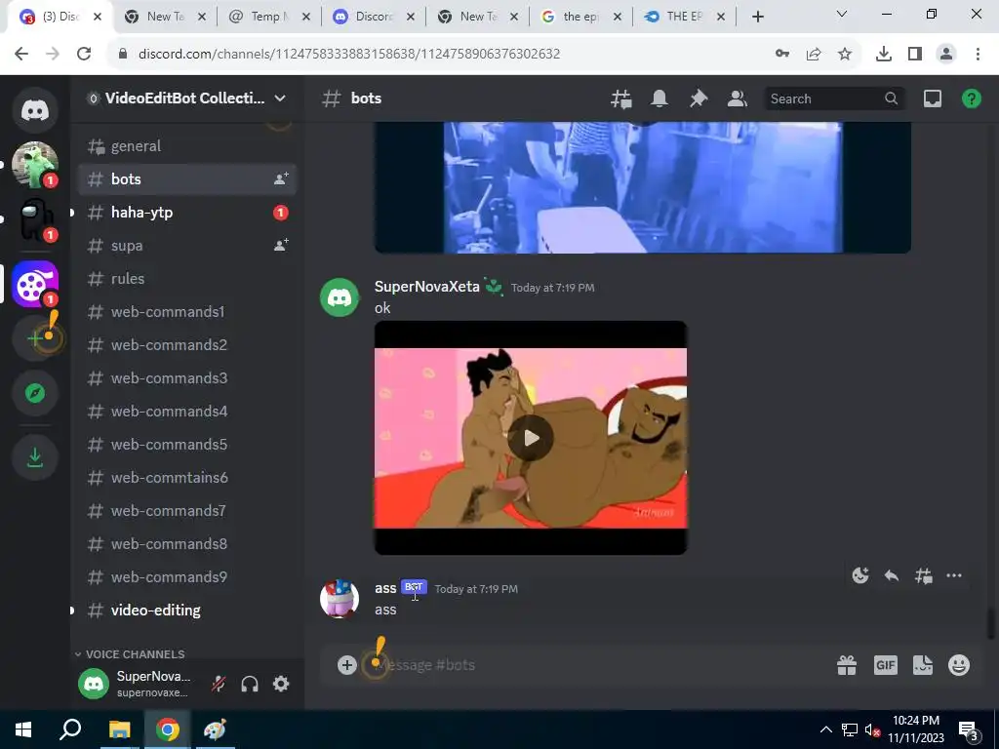The height and width of the screenshot is (749, 999).
Task: Click the attach file plus button
Action: click(347, 665)
